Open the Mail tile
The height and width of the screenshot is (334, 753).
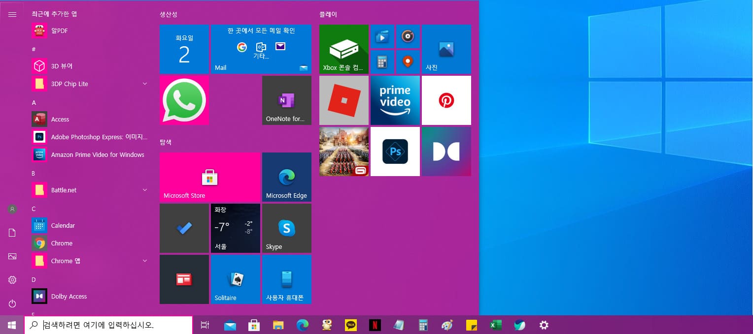click(x=261, y=49)
